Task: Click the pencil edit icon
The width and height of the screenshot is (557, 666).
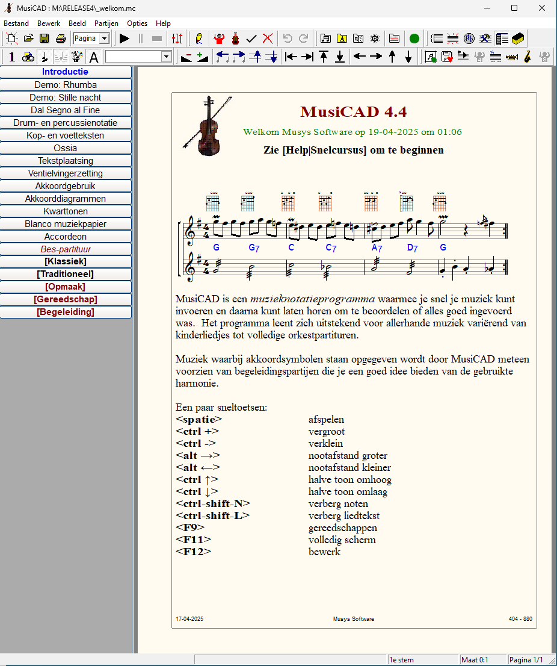Action: (x=199, y=39)
